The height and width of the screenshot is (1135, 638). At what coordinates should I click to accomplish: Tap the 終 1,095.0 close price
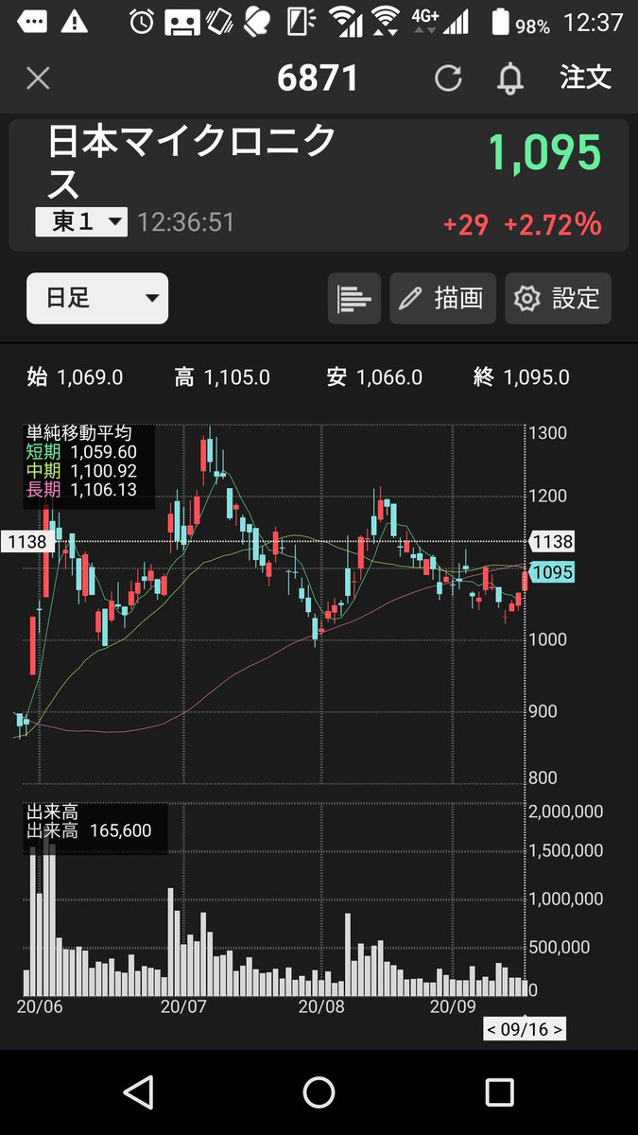522,377
